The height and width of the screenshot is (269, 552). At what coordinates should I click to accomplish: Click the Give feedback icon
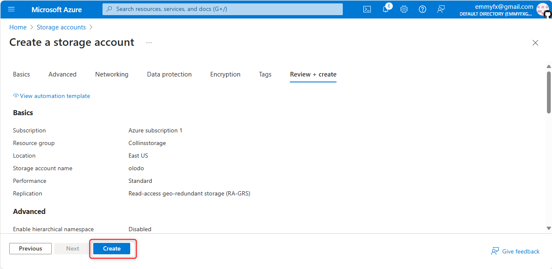click(x=495, y=251)
